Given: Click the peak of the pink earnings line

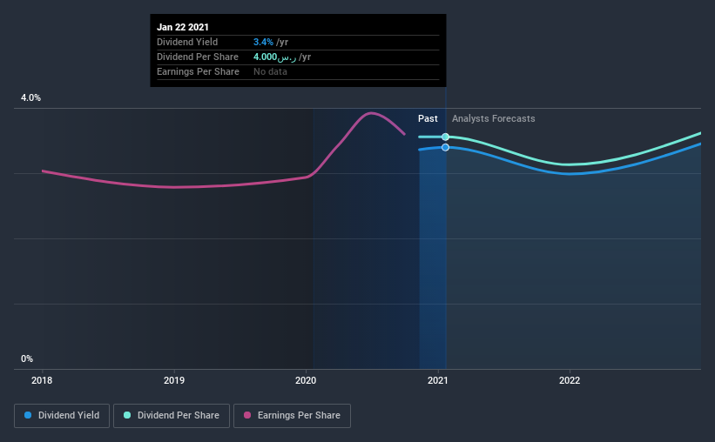Looking at the screenshot, I should pos(371,113).
